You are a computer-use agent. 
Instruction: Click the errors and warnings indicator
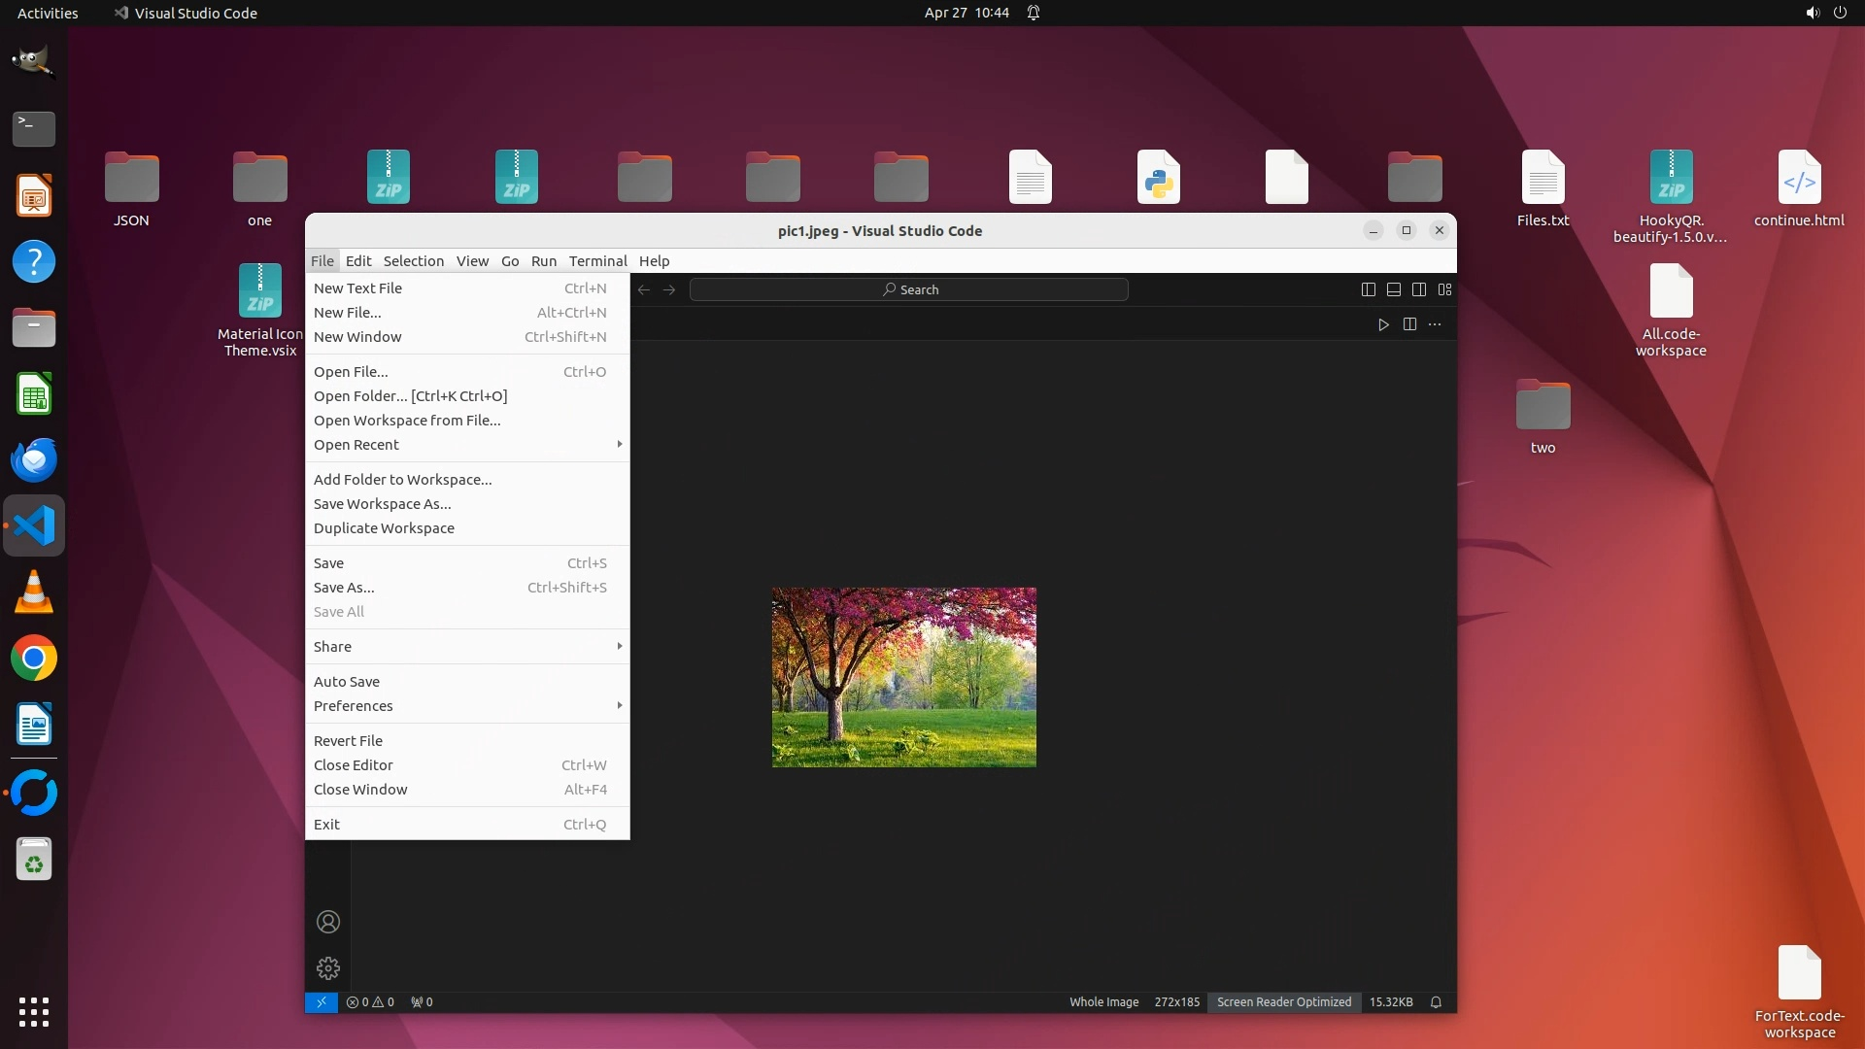370,1002
